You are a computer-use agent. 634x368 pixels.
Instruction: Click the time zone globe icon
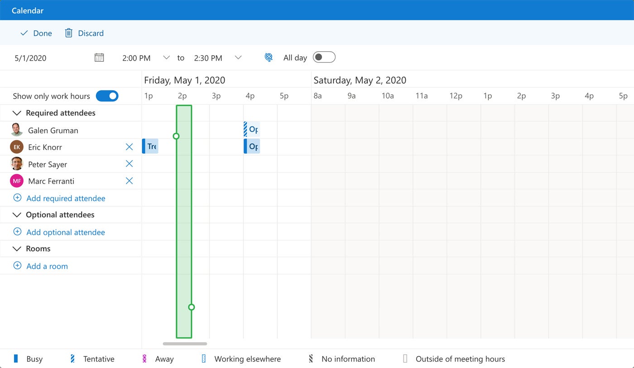[x=269, y=57]
